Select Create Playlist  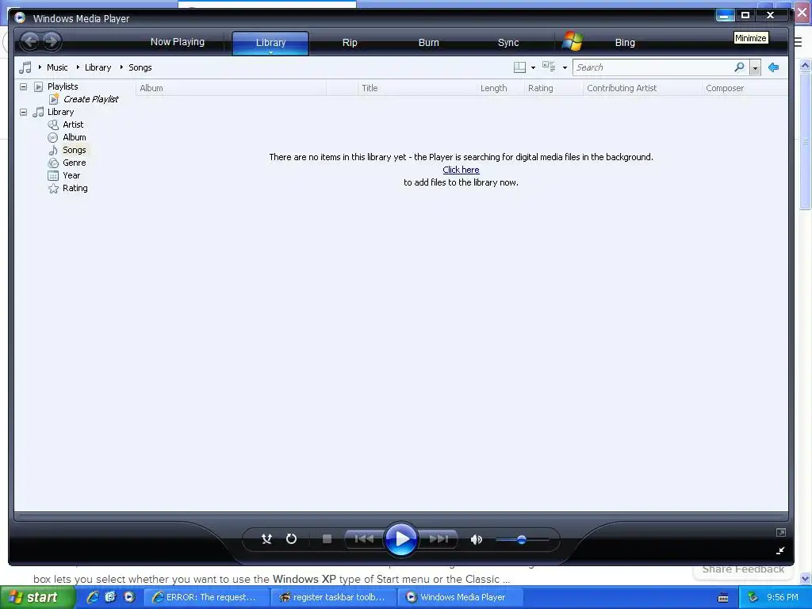tap(90, 99)
